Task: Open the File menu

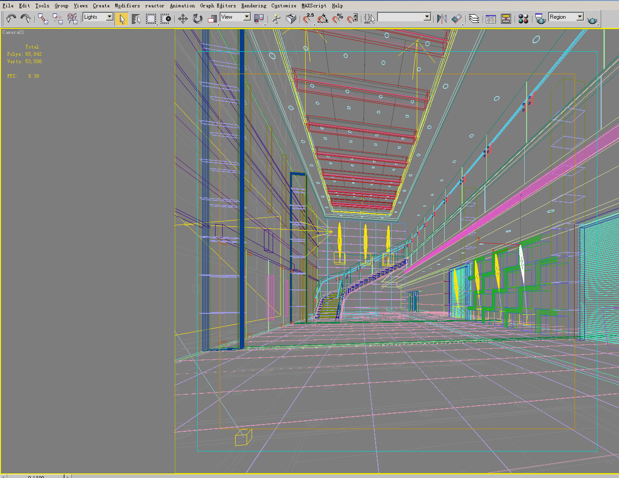Action: point(8,5)
